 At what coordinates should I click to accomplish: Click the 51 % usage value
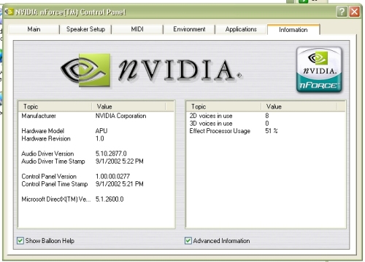(272, 131)
